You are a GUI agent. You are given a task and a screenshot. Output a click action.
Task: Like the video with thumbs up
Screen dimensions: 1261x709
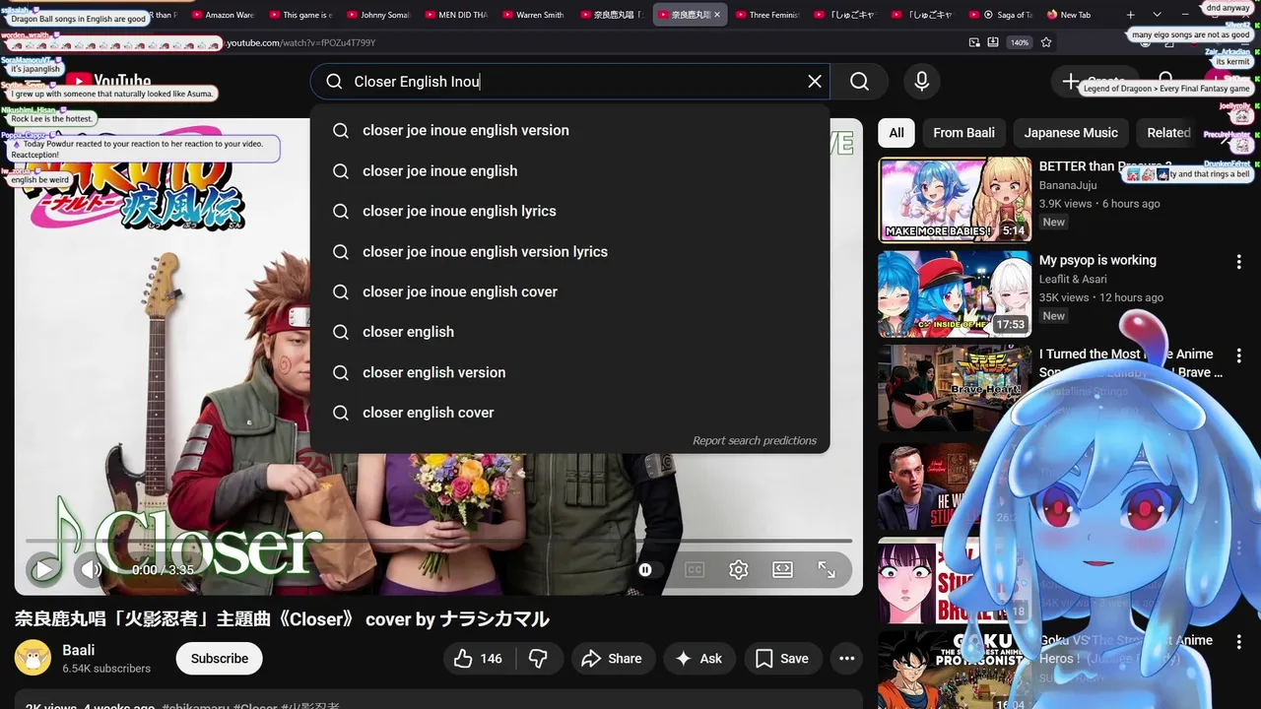(479, 659)
